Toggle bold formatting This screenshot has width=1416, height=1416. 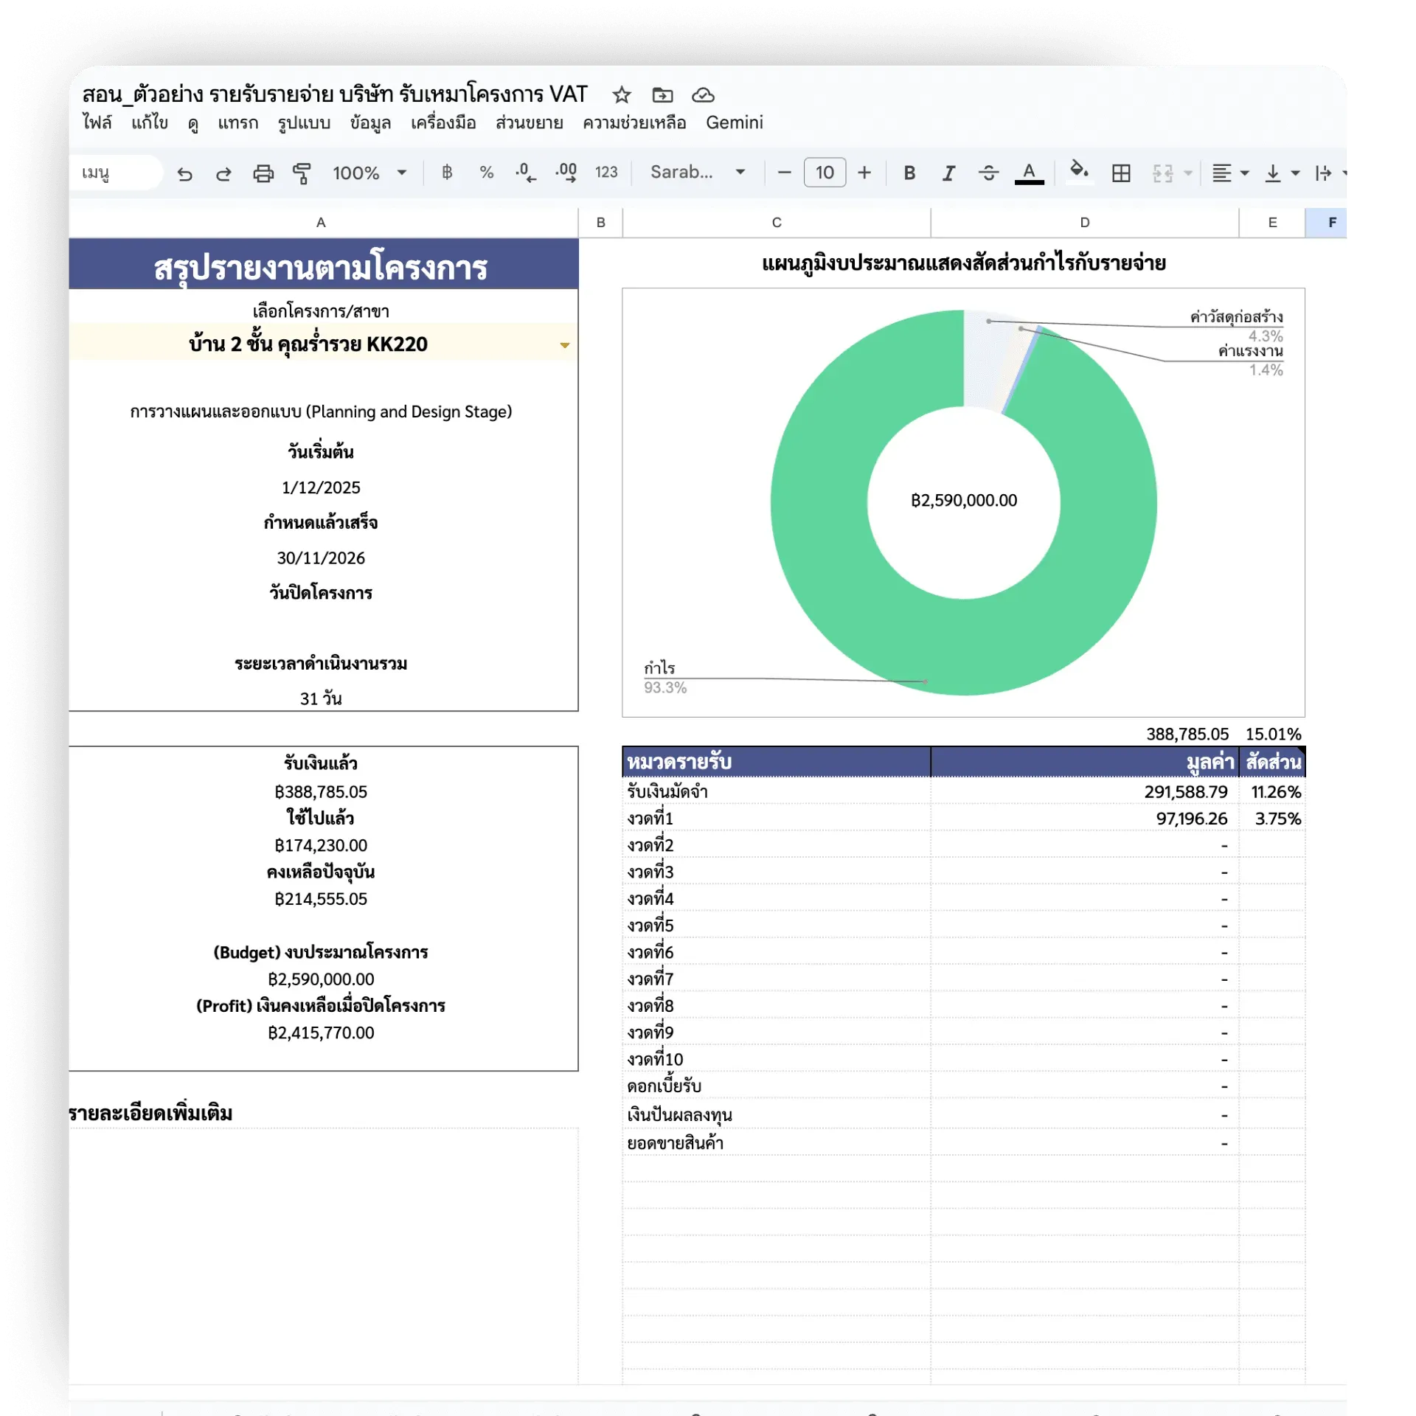coord(909,173)
